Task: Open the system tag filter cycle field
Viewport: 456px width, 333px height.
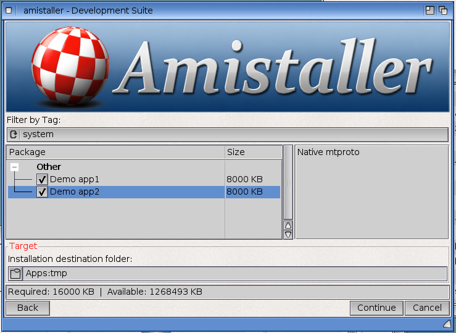Action: tap(228, 135)
